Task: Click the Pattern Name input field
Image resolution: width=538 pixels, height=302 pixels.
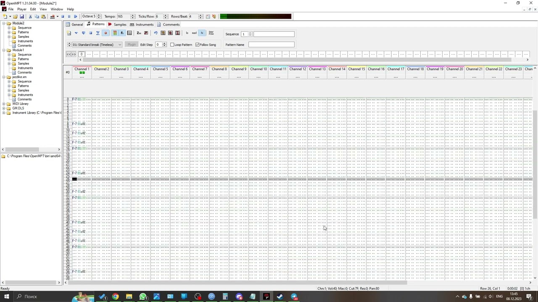Action: coord(271,44)
